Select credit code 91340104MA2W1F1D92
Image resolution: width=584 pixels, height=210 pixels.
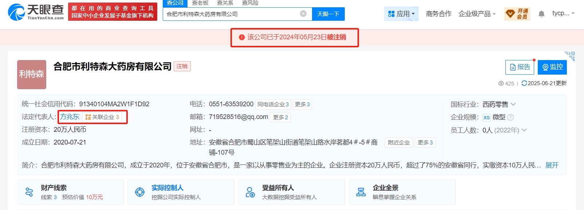pyautogui.click(x=114, y=104)
